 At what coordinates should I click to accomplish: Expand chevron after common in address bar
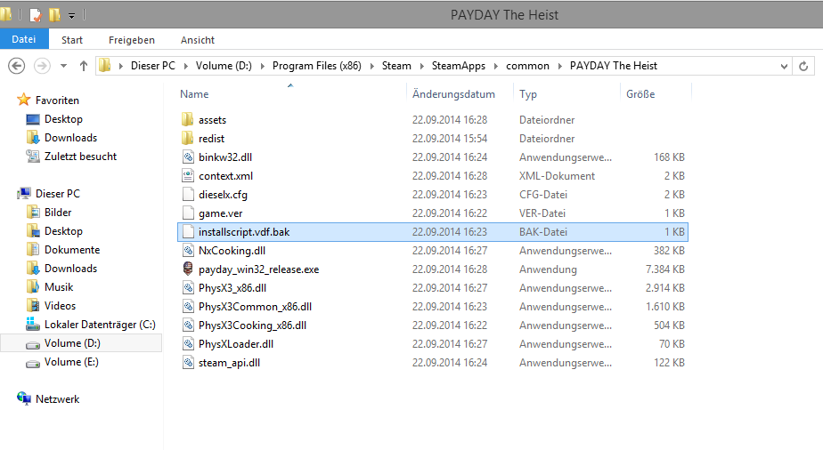tap(559, 66)
